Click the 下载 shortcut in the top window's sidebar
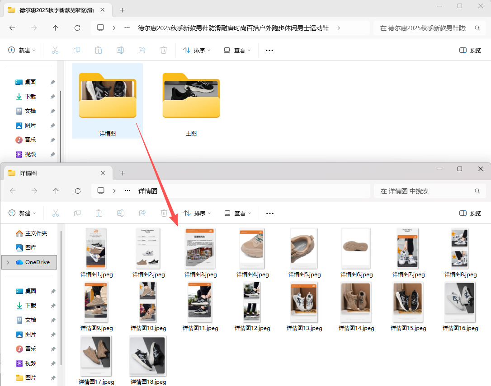Viewport: 491px width, 386px height. [30, 97]
